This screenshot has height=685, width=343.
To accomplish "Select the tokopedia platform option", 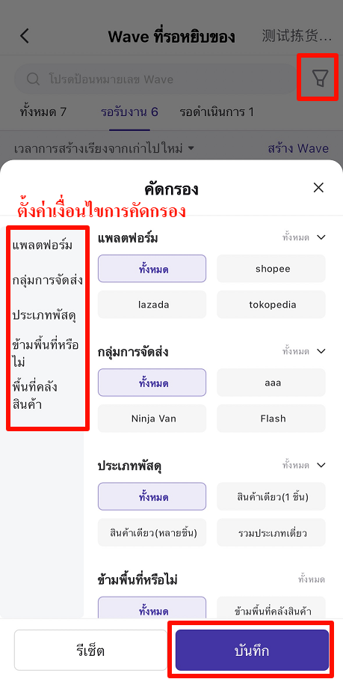I will pyautogui.click(x=271, y=305).
